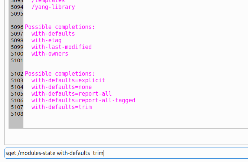
Task: Select the 'with-etag' completion text
Action: (x=46, y=40)
